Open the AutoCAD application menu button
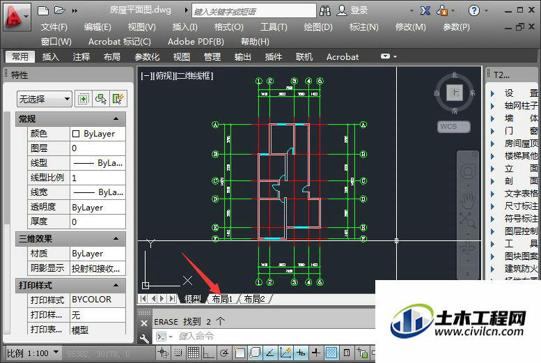Screen dimensions: 541x363 pyautogui.click(x=15, y=16)
